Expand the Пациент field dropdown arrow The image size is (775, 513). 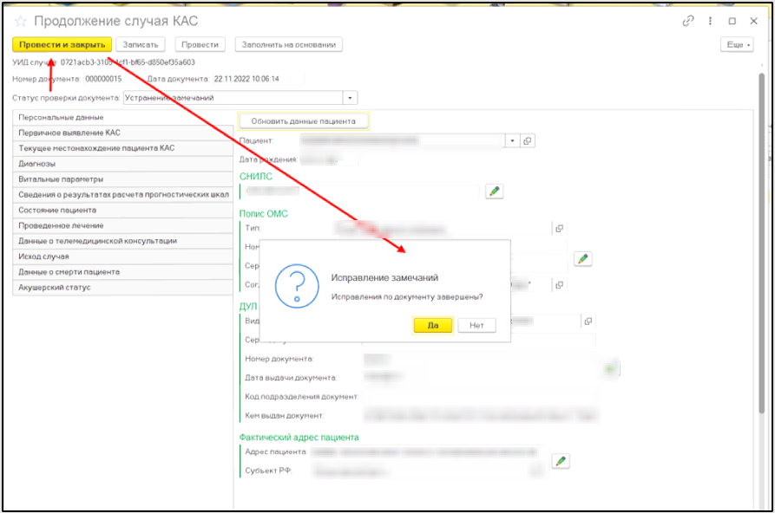click(x=512, y=140)
